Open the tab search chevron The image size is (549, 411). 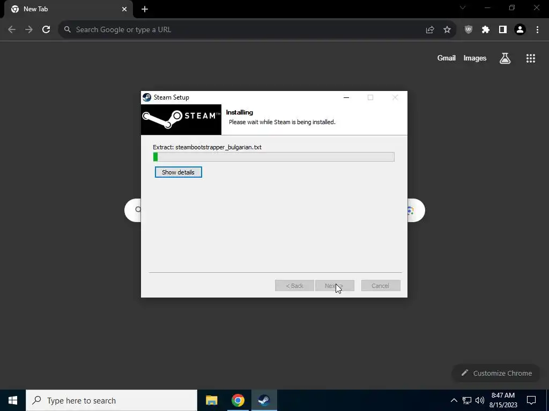[463, 7]
